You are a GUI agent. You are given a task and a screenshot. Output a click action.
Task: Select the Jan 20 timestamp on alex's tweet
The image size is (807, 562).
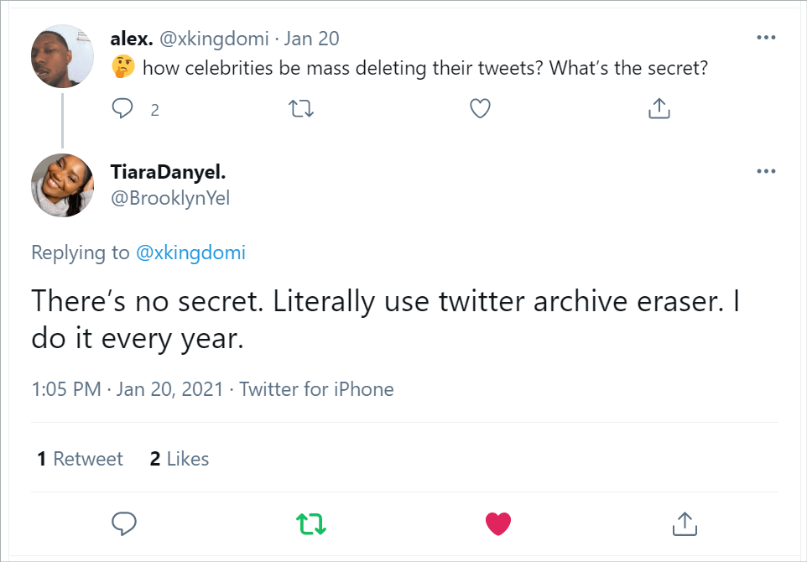click(x=311, y=38)
